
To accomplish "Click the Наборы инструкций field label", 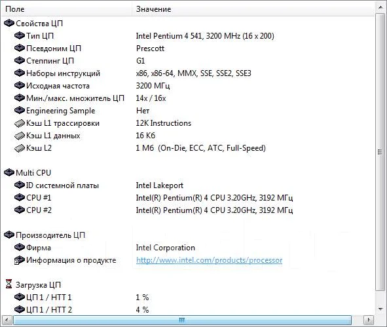I will point(63,73).
